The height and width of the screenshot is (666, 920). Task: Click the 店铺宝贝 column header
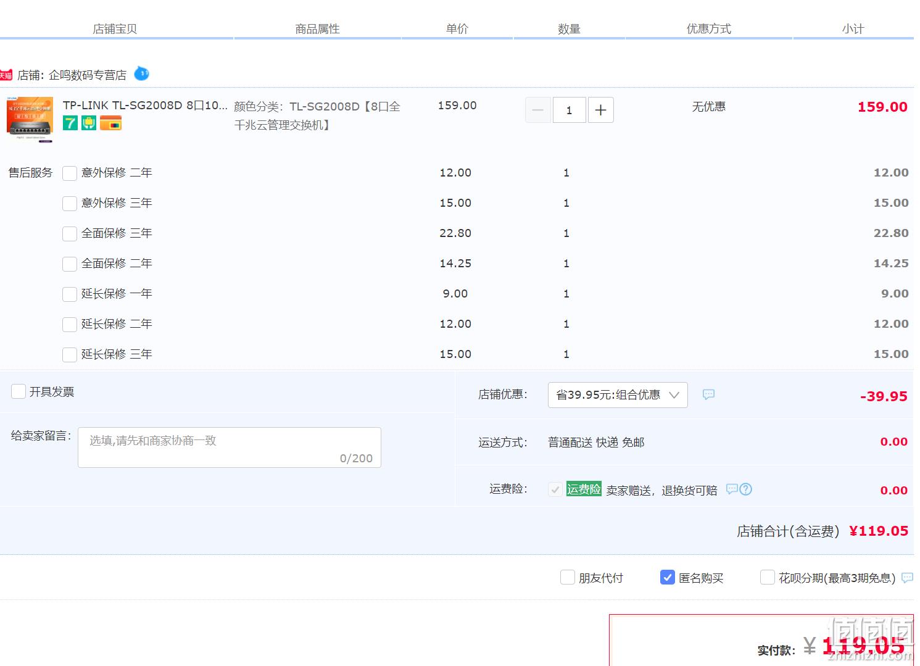pyautogui.click(x=115, y=29)
